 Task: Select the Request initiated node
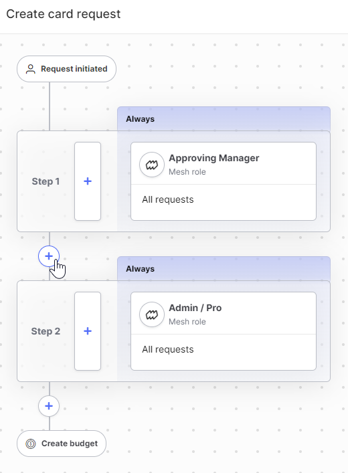point(66,69)
